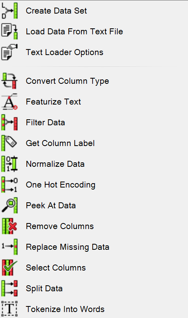Image resolution: width=188 pixels, height=318 pixels.
Task: Click the Normalize Data icon
Action: pyautogui.click(x=9, y=164)
